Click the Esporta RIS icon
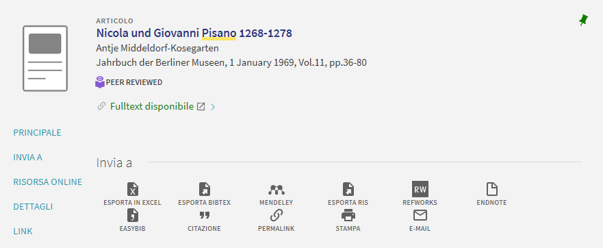 (x=348, y=190)
